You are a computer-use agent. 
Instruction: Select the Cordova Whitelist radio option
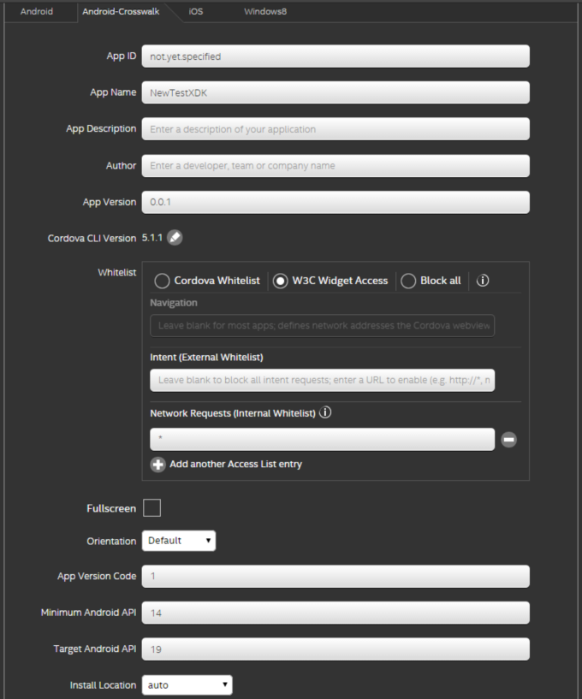tap(162, 281)
